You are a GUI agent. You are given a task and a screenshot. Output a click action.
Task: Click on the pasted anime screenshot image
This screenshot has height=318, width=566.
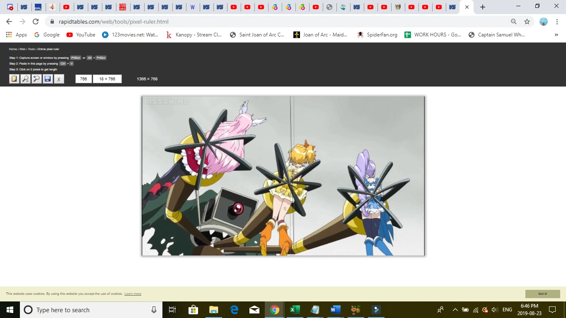pyautogui.click(x=283, y=176)
